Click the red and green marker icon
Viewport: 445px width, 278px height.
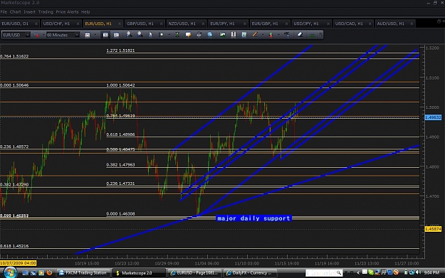pos(271,35)
